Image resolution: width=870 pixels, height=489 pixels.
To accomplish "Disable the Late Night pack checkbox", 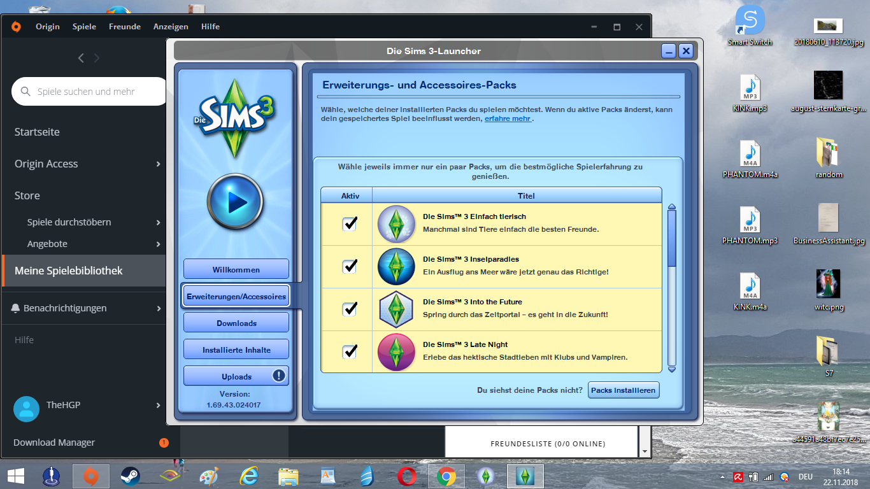I will point(350,351).
